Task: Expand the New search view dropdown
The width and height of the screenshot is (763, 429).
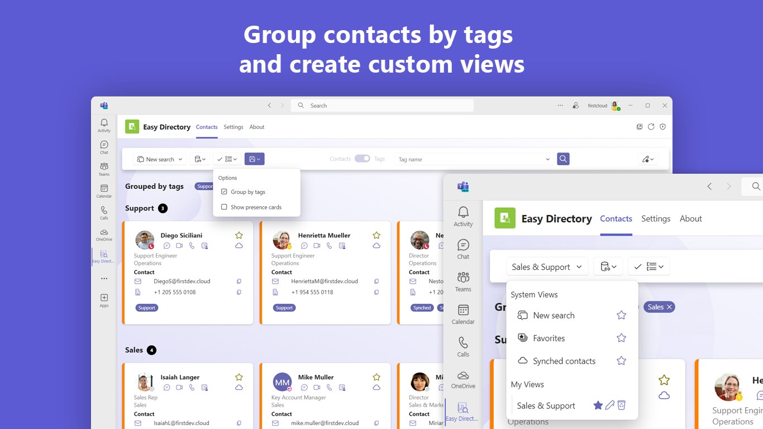Action: tap(160, 159)
